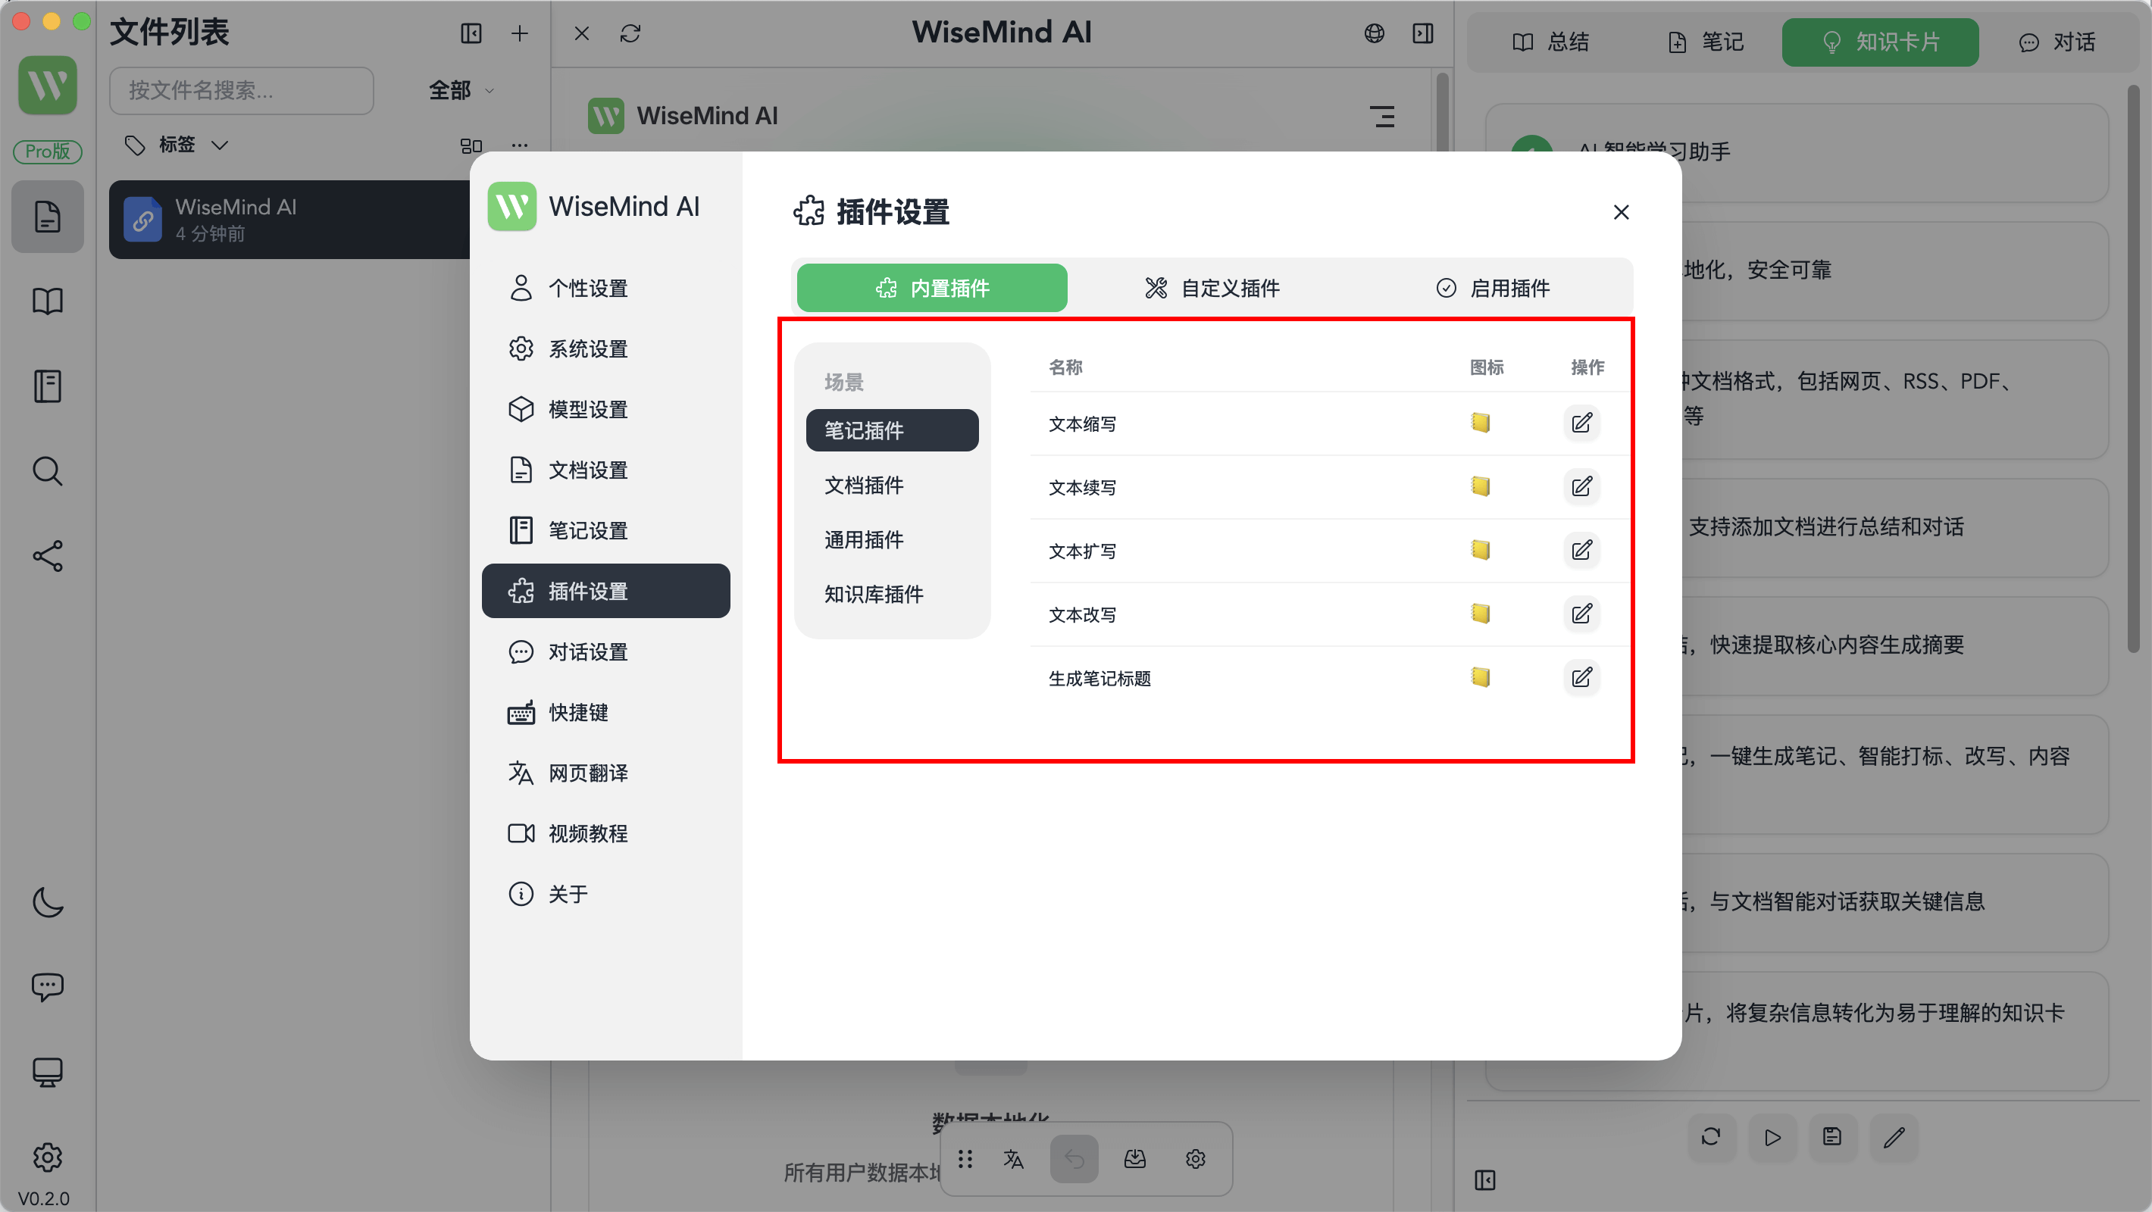Toggle dark mode moon icon

48,902
